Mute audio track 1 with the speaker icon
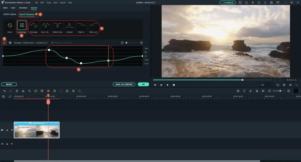 click(12, 144)
